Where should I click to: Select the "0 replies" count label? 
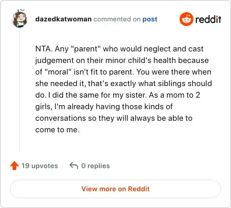[x=95, y=166]
